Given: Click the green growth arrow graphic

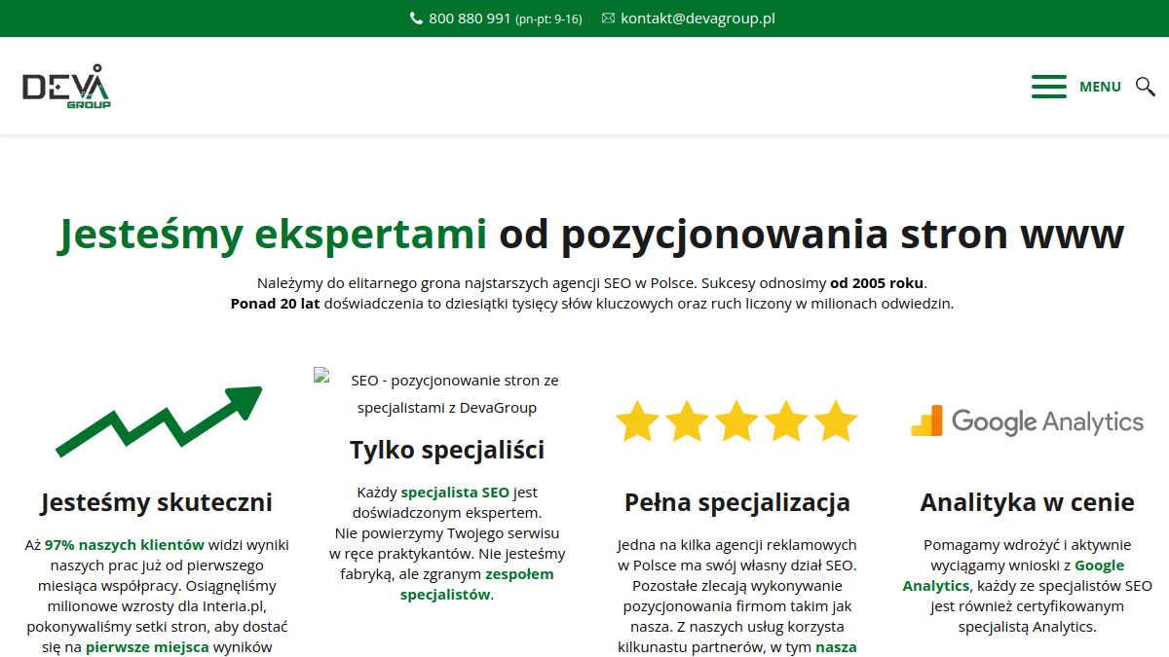Looking at the screenshot, I should (160, 421).
